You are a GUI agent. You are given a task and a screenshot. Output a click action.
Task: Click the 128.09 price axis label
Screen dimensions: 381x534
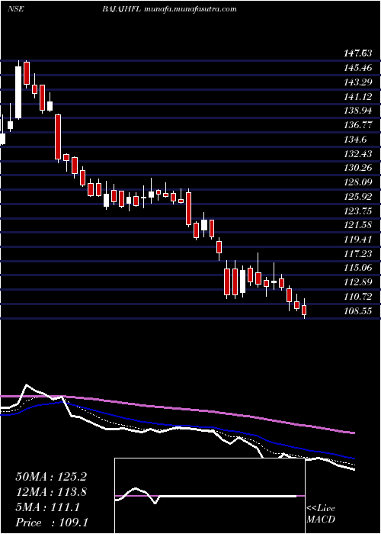[x=357, y=183]
